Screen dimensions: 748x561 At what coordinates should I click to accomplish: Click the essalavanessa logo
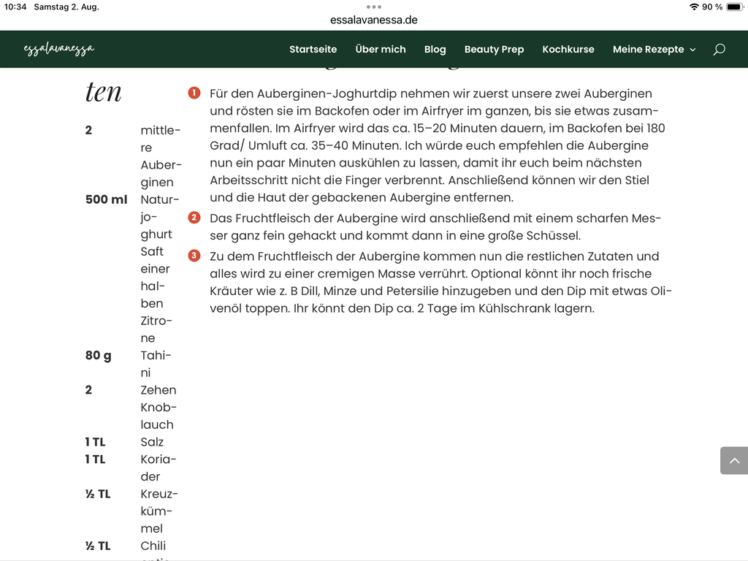59,49
